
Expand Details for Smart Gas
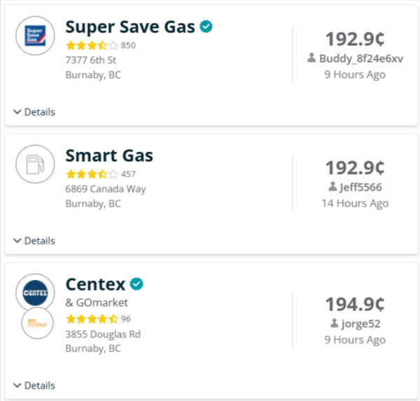coord(34,241)
